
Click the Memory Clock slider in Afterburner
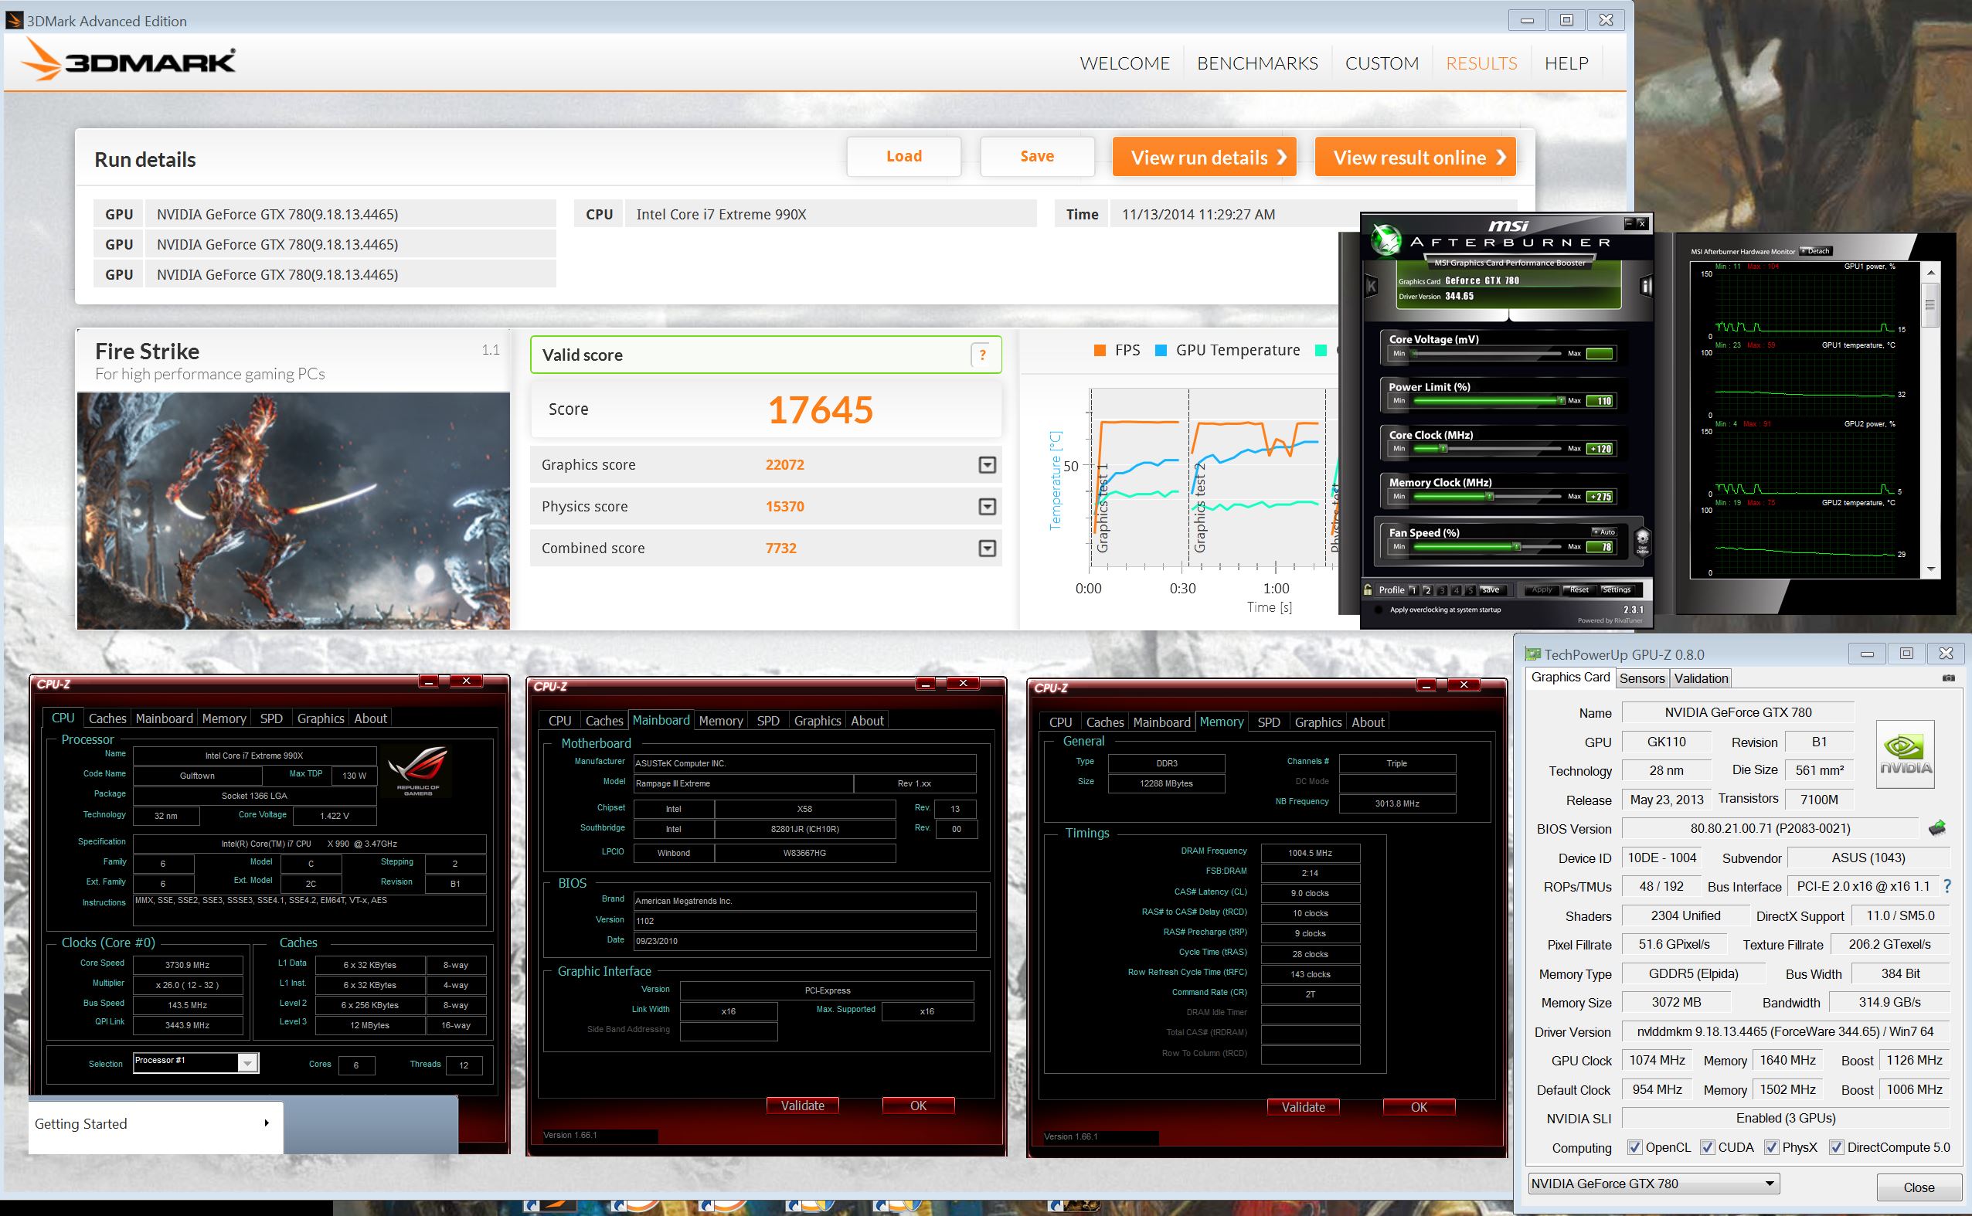click(1487, 496)
